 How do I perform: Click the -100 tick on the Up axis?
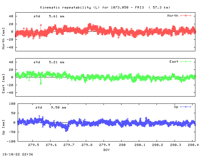point(11,141)
